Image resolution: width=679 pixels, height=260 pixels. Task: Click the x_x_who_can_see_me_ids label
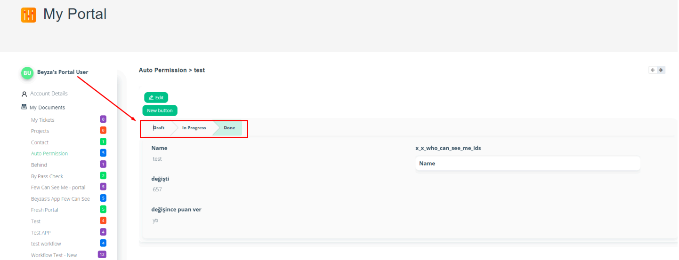448,148
